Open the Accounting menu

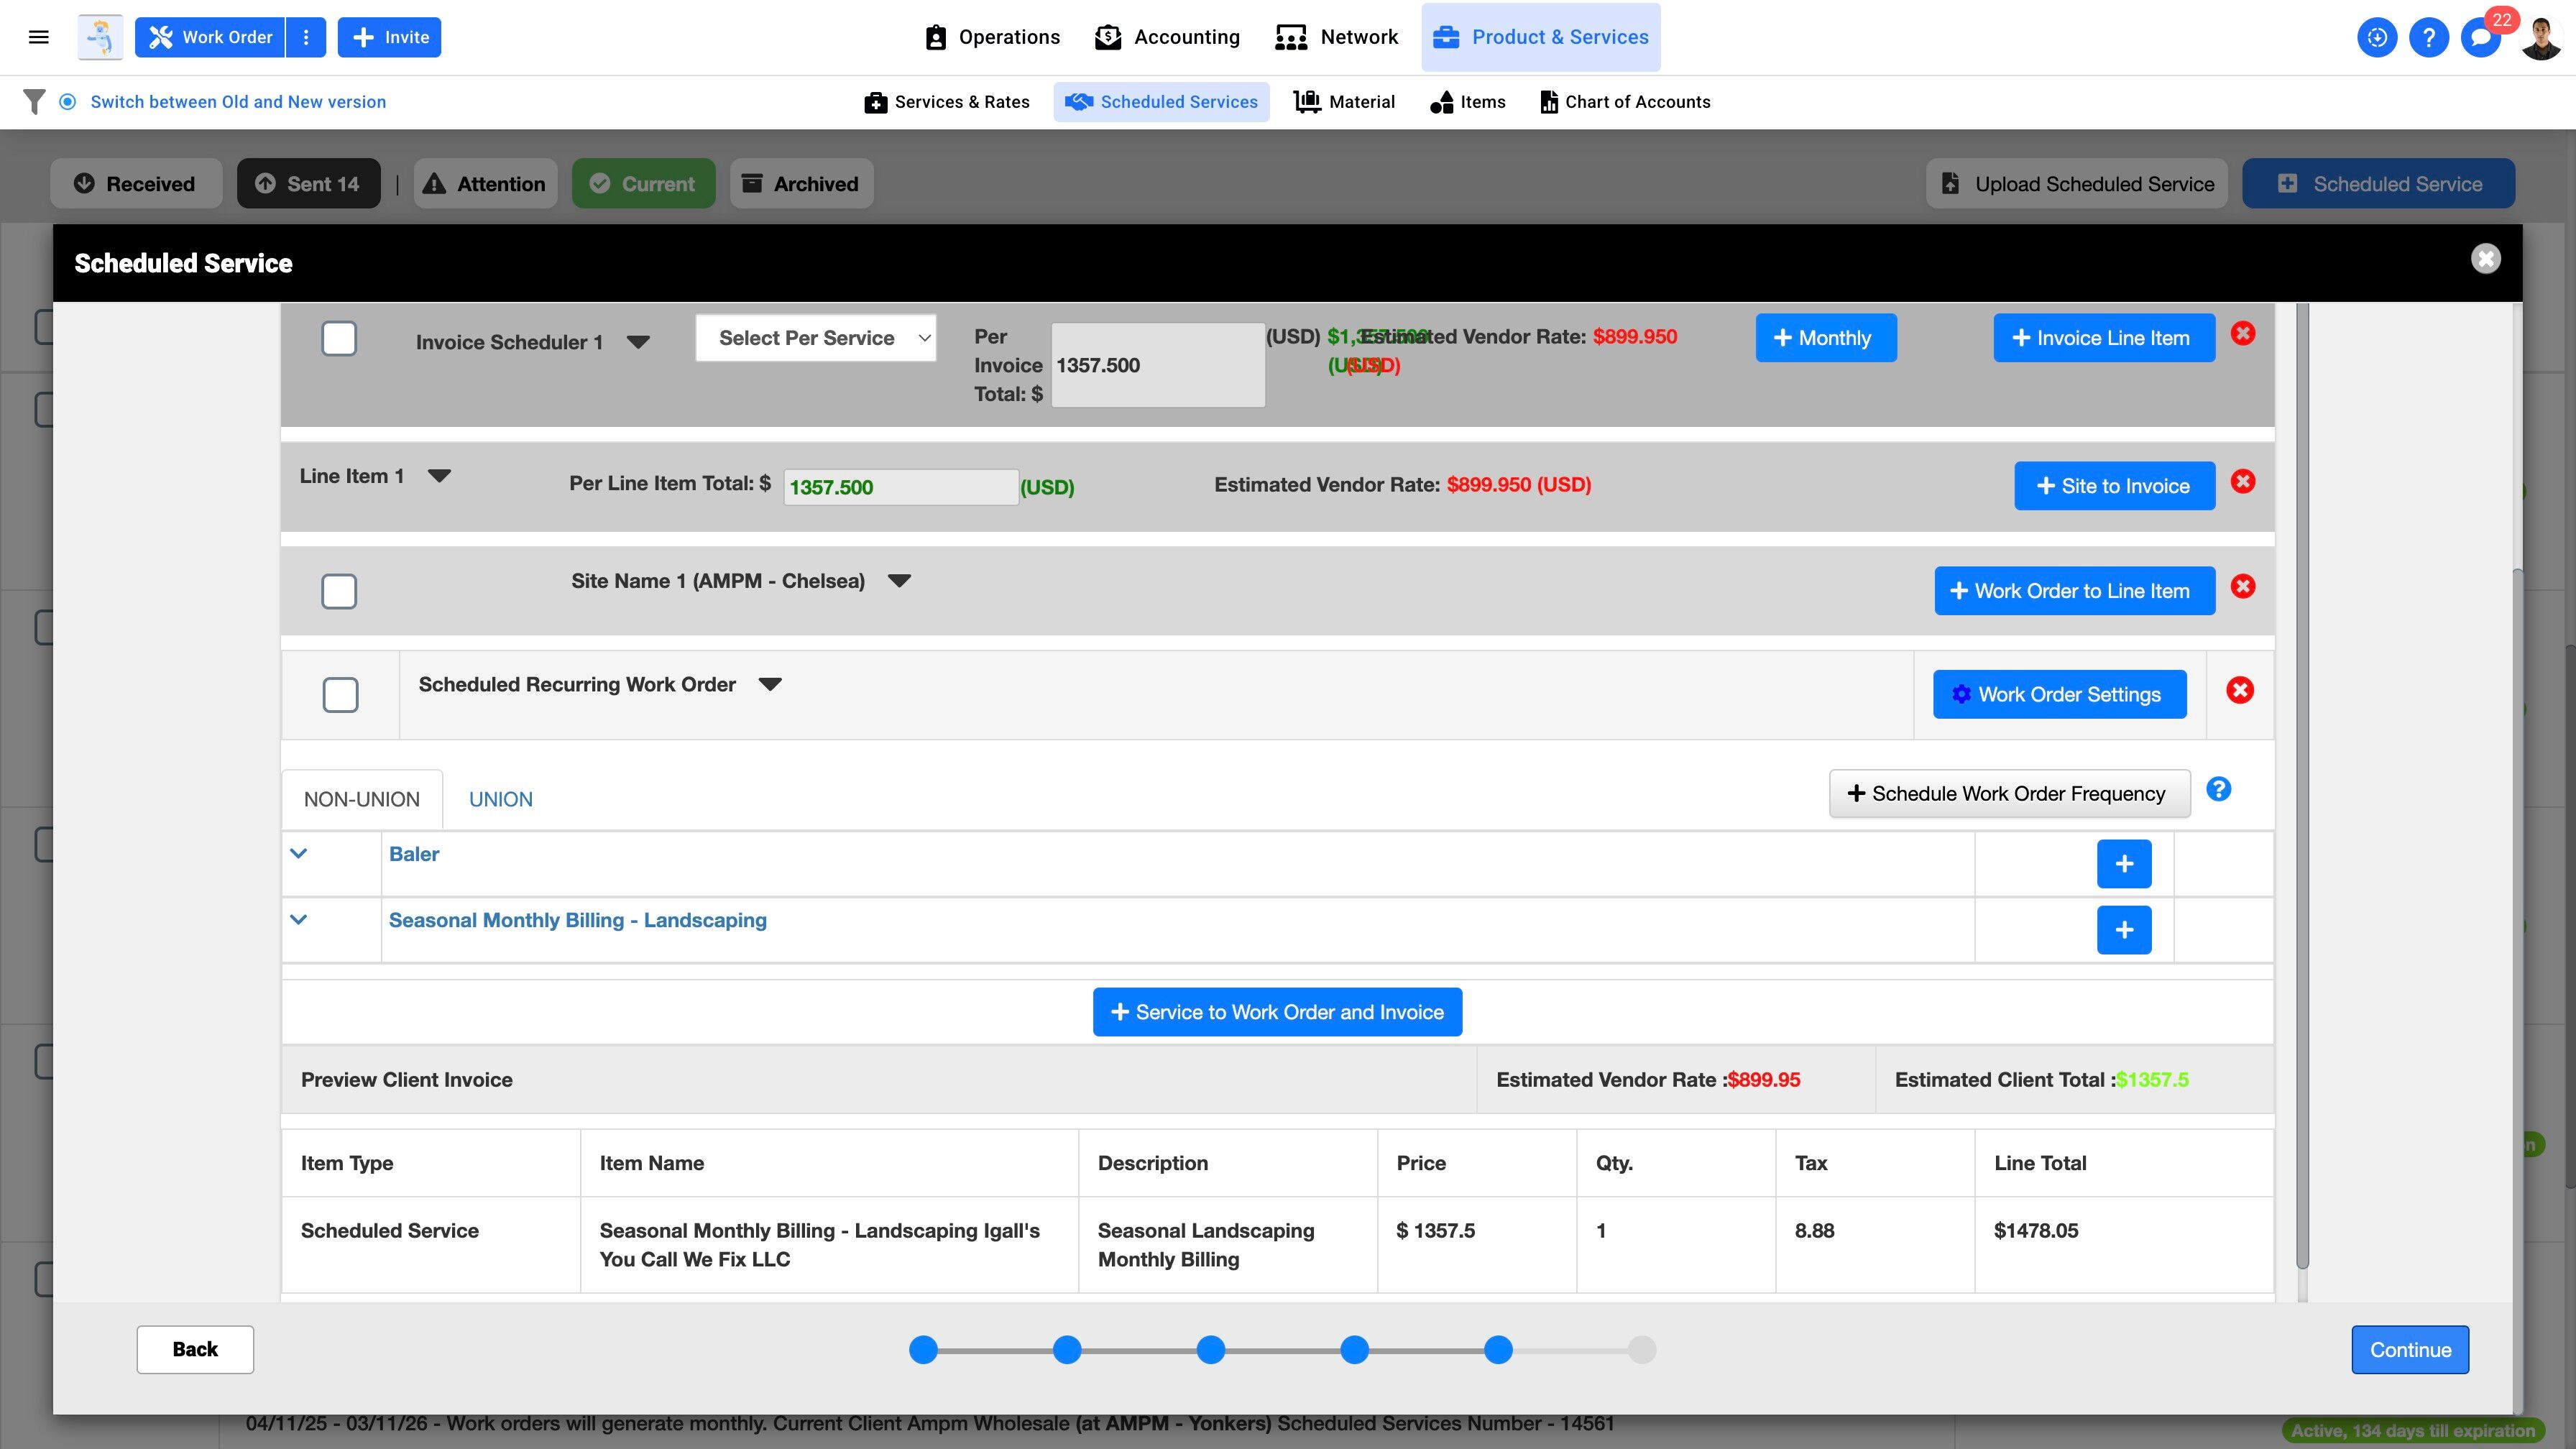coord(1167,37)
